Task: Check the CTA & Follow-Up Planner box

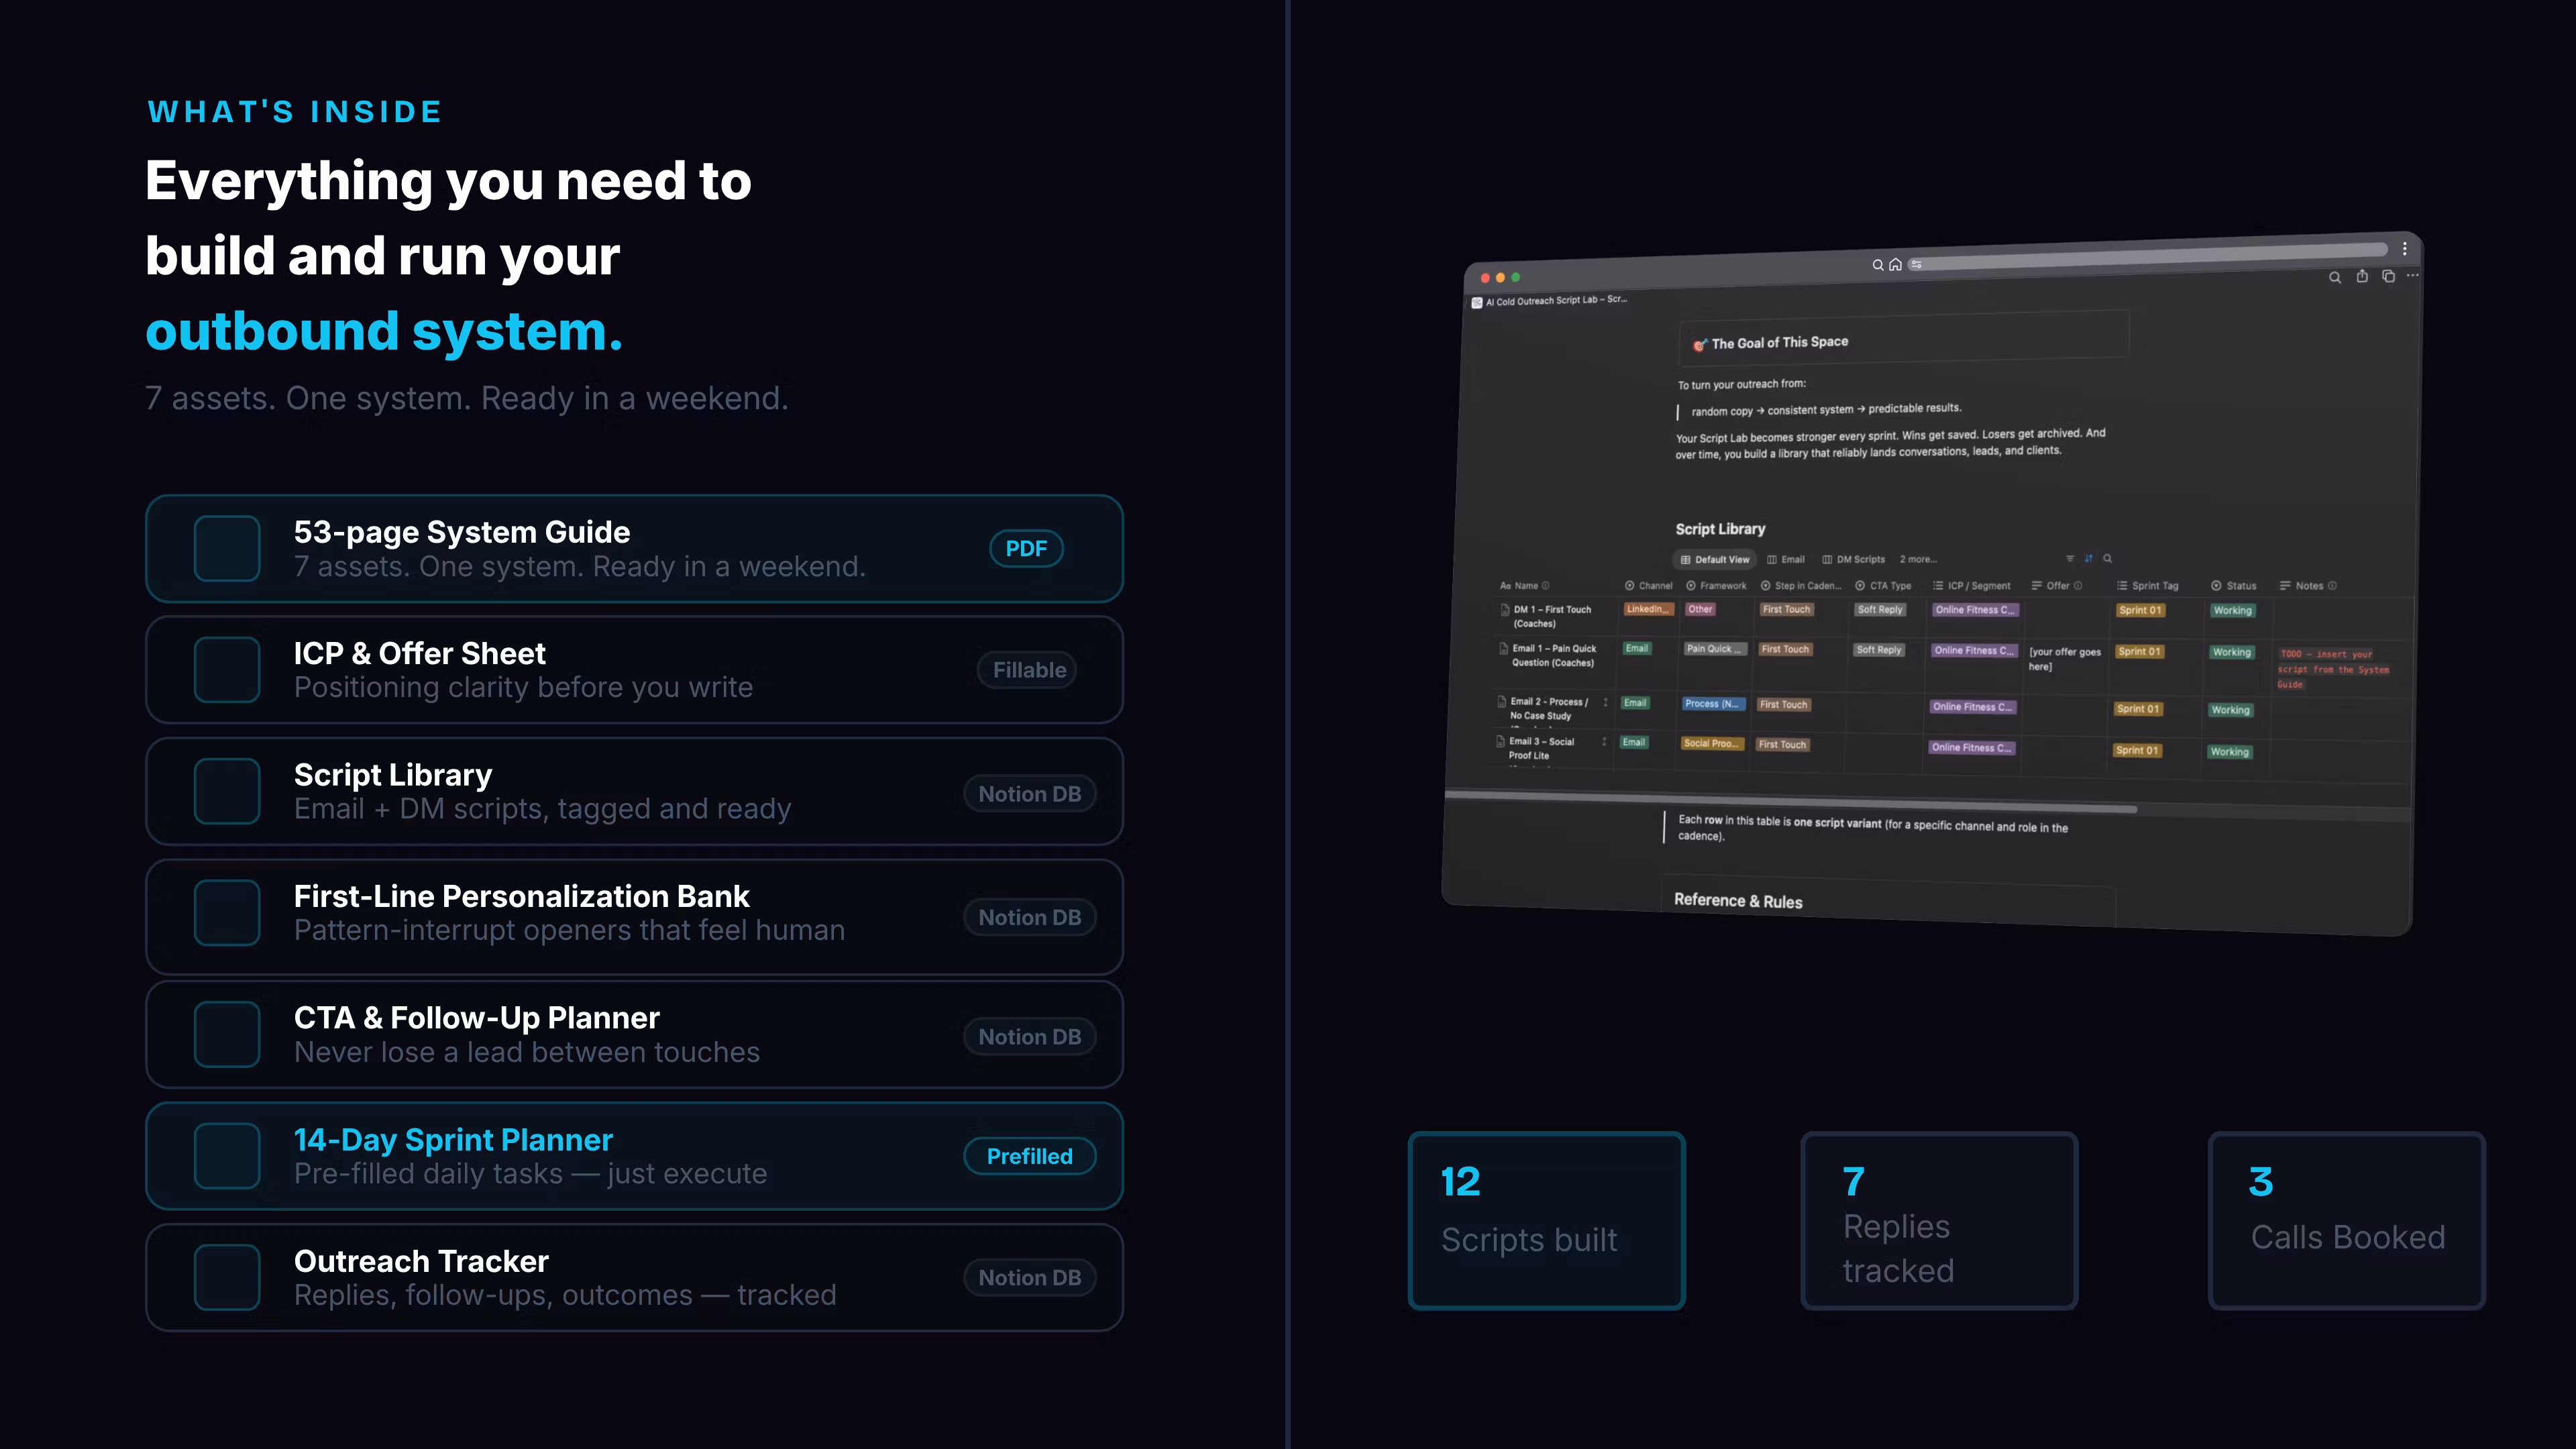Action: point(227,1034)
